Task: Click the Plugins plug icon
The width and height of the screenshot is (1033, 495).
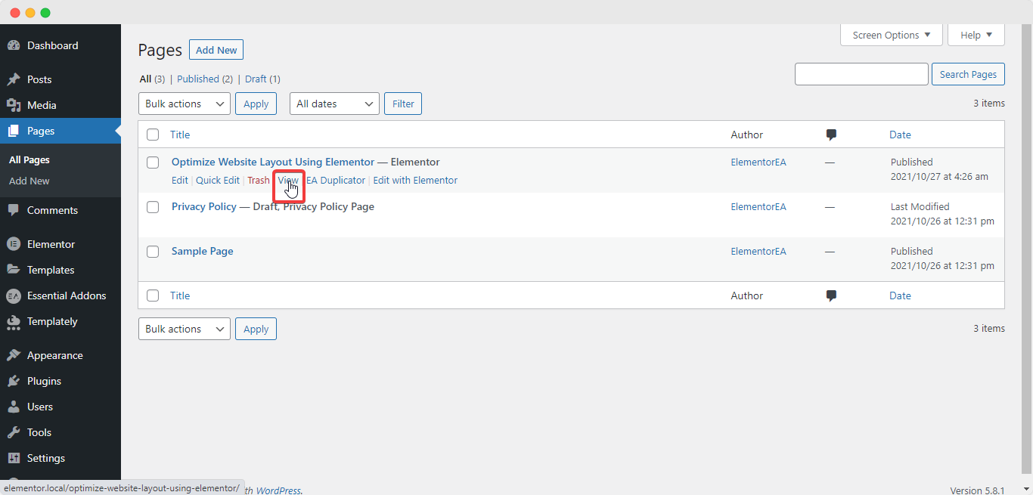Action: point(14,381)
